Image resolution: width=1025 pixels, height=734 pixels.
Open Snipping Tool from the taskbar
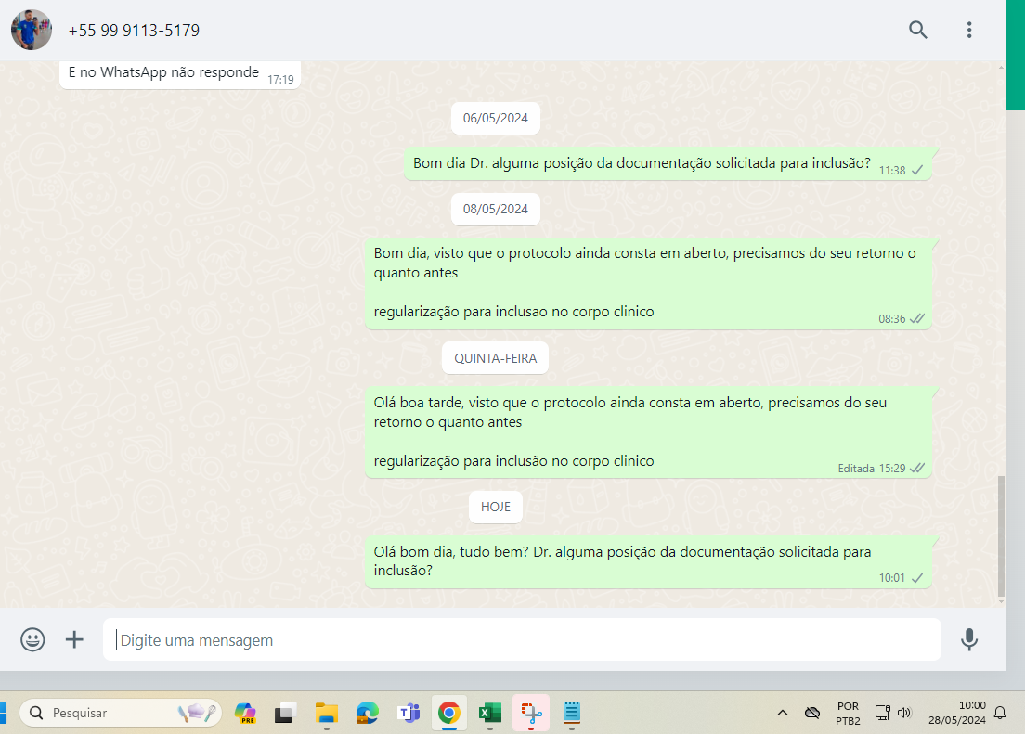point(530,713)
